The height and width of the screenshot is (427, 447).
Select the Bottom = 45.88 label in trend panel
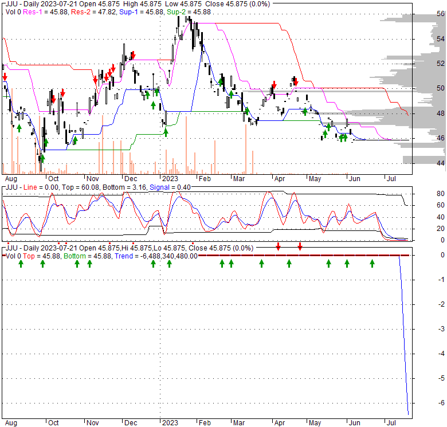(x=87, y=256)
